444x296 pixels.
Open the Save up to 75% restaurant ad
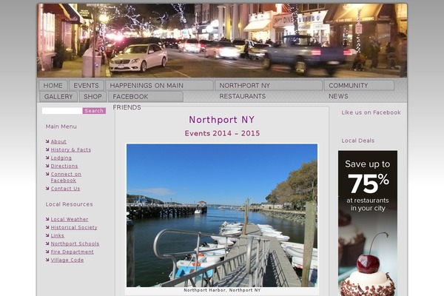click(368, 223)
